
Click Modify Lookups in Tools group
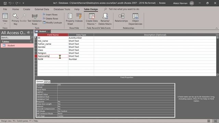52,23
